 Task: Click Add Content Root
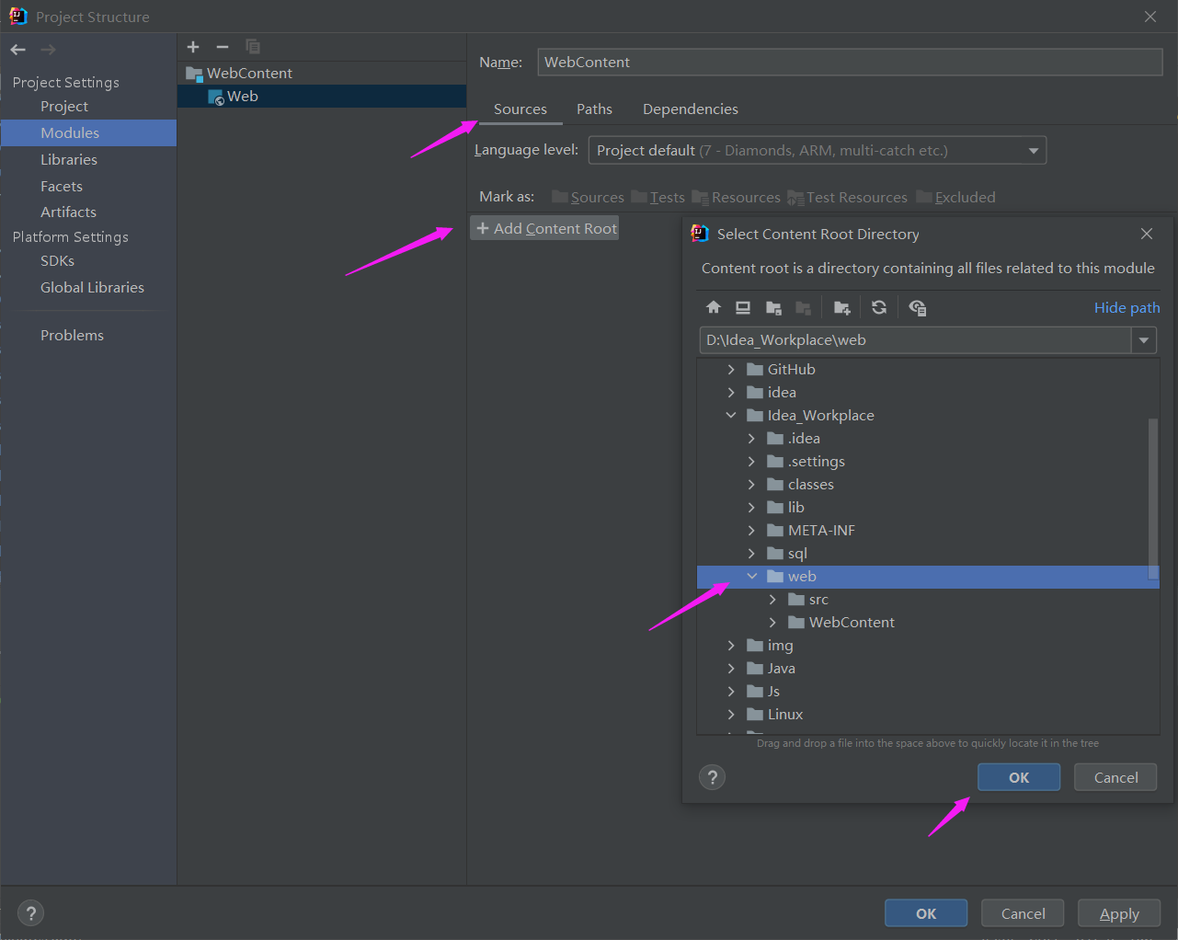544,228
